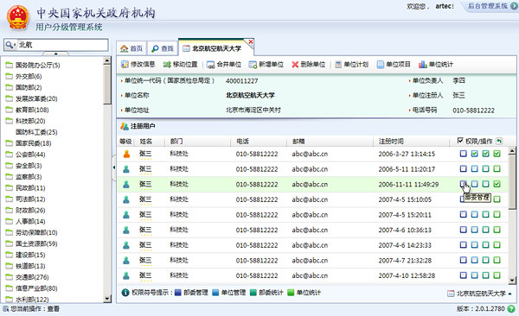Uncheck green 单位统计 box in first row
Screen dimensions: 519x316
click(497, 154)
